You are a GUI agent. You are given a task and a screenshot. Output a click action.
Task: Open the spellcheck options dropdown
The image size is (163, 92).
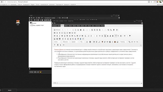(117, 30)
